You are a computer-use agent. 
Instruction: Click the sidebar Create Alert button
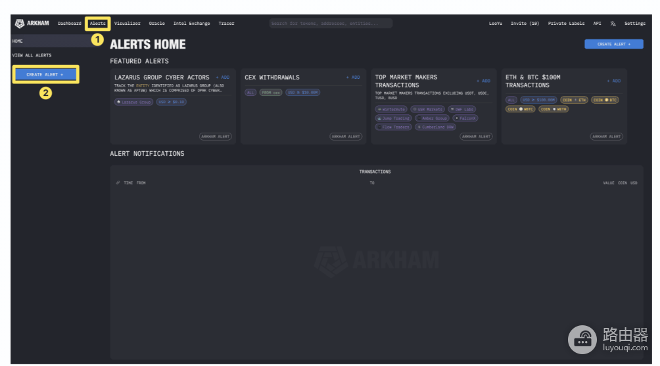tap(45, 74)
